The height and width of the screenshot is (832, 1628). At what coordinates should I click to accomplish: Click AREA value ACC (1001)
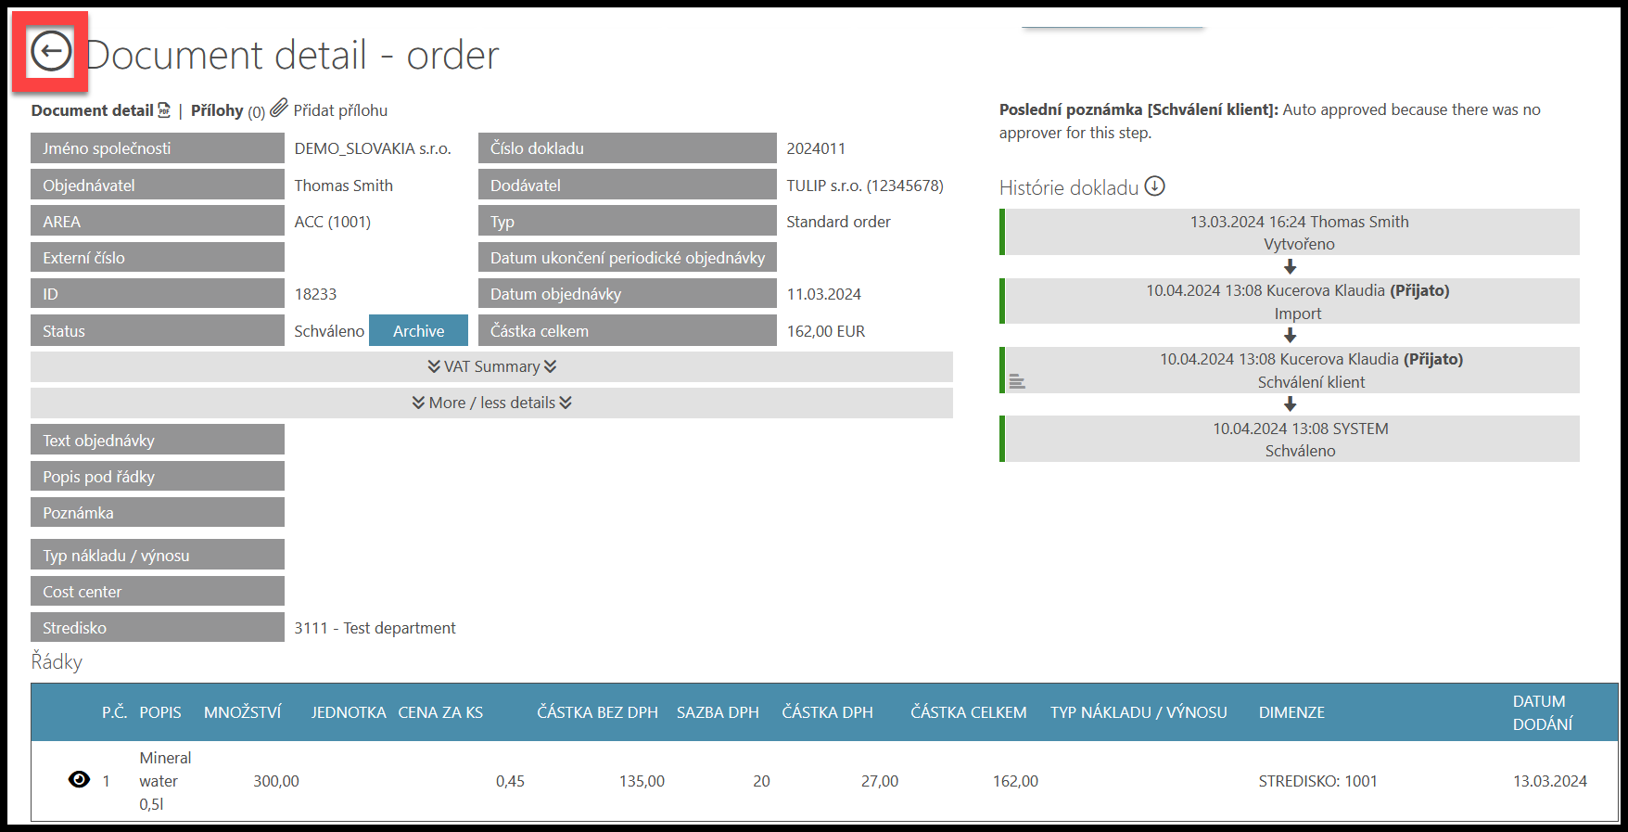[332, 222]
